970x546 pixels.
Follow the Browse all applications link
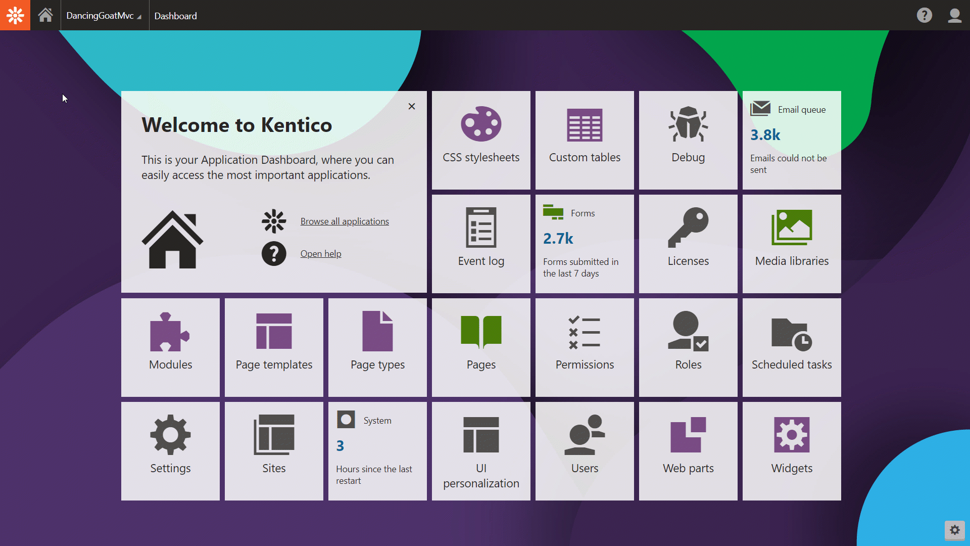345,221
